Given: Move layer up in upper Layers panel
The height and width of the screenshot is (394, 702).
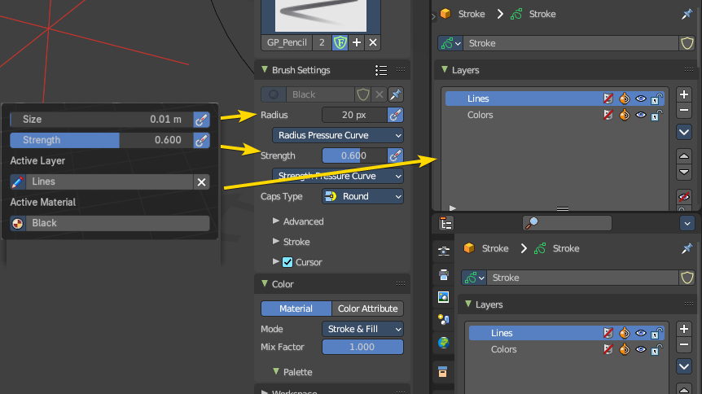Looking at the screenshot, I should (684, 156).
